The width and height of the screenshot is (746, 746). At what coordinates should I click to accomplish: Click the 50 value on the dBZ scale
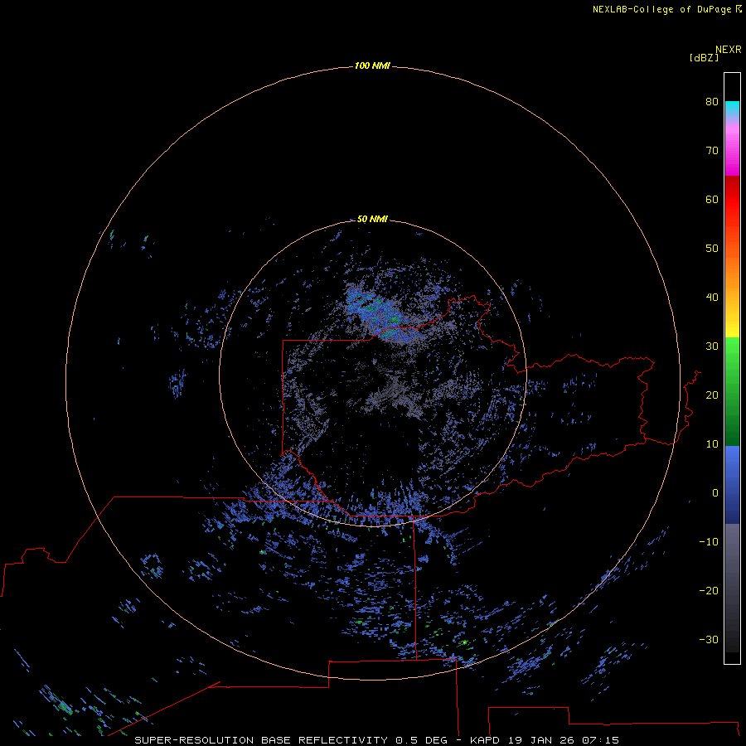(712, 249)
